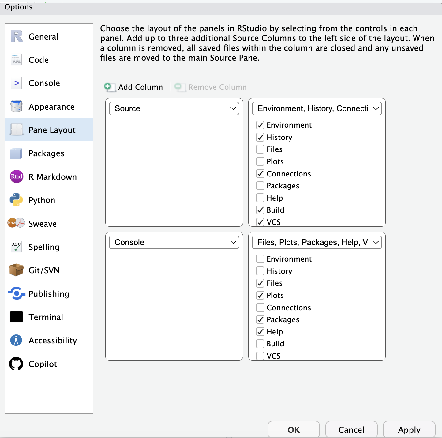This screenshot has height=438, width=442.
Task: Open the Source pane dropdown
Action: pos(174,108)
